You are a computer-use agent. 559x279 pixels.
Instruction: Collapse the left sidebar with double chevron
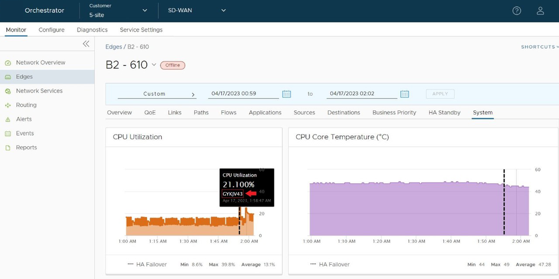pyautogui.click(x=86, y=44)
